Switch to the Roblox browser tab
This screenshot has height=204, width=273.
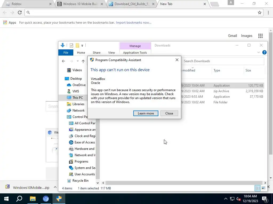(x=28, y=4)
